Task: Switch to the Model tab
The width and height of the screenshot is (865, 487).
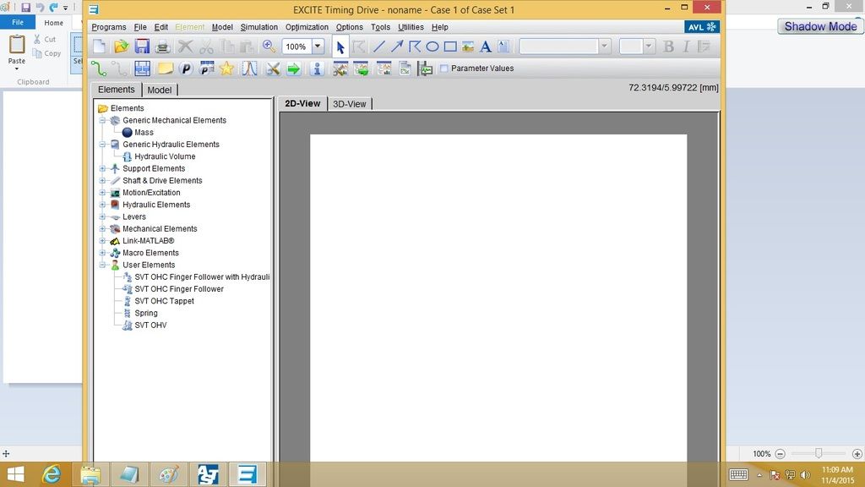Action: coord(159,90)
